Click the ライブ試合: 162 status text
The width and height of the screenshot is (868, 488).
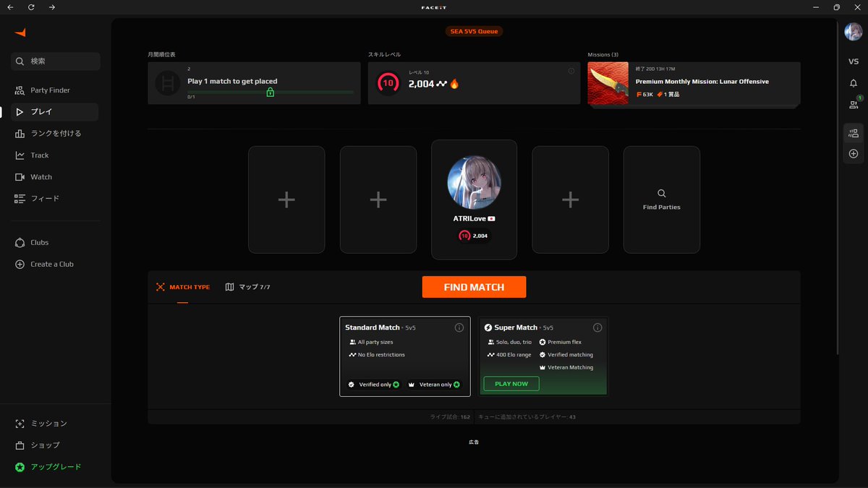pos(450,417)
